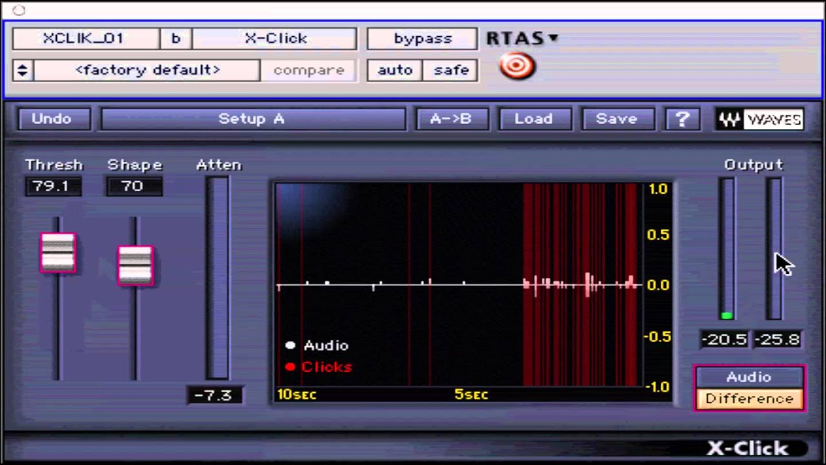The height and width of the screenshot is (465, 826).
Task: Click the 10SEC time label
Action: click(x=297, y=395)
